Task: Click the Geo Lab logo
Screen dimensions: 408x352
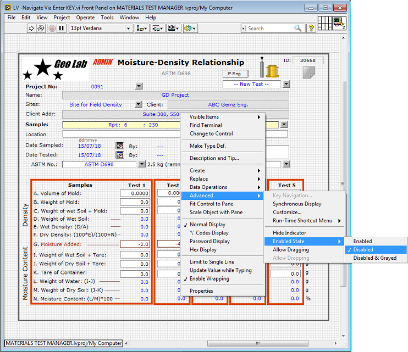Action: [x=56, y=69]
